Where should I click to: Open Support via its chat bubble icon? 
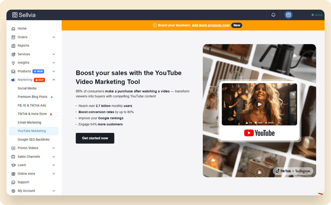(x=13, y=182)
